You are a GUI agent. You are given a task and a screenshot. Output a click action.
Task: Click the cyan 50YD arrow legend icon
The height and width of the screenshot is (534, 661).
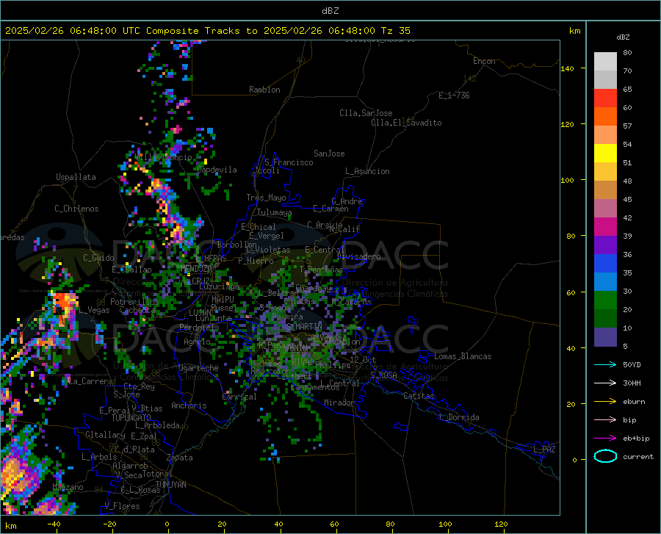pos(605,364)
